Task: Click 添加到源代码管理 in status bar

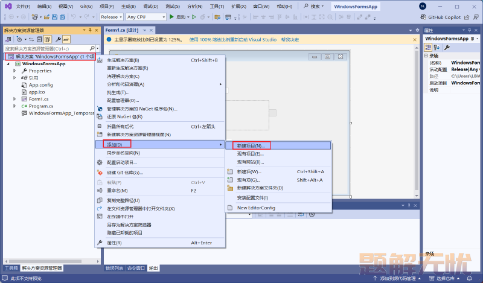Action: coord(397,278)
